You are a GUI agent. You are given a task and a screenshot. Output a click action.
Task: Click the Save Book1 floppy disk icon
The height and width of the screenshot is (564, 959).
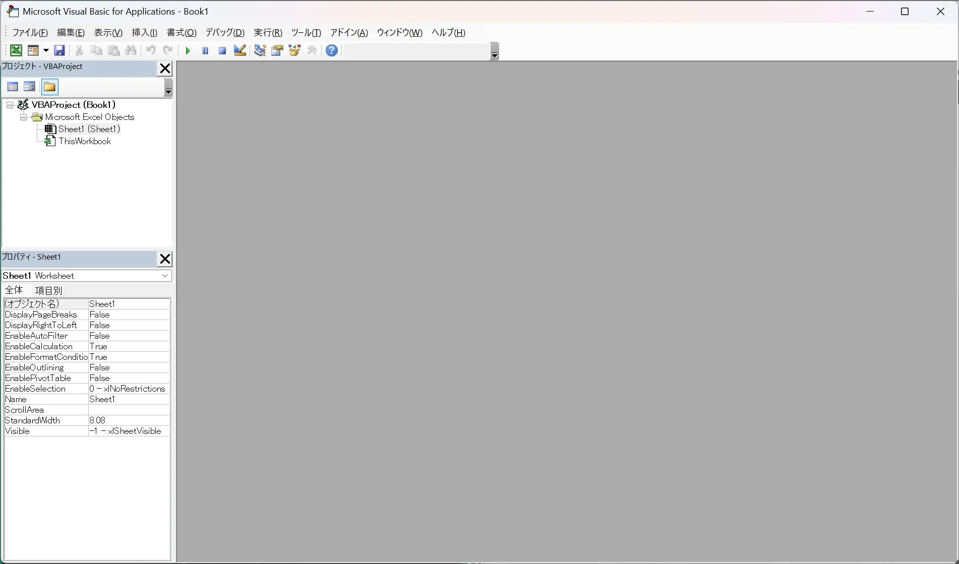[59, 50]
